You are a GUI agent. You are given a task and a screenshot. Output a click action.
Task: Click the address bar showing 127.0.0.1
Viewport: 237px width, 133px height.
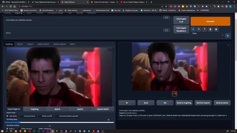click(89, 7)
